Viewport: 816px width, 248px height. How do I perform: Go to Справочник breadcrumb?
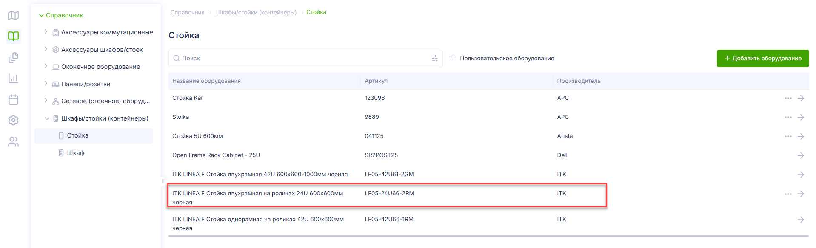pyautogui.click(x=187, y=12)
